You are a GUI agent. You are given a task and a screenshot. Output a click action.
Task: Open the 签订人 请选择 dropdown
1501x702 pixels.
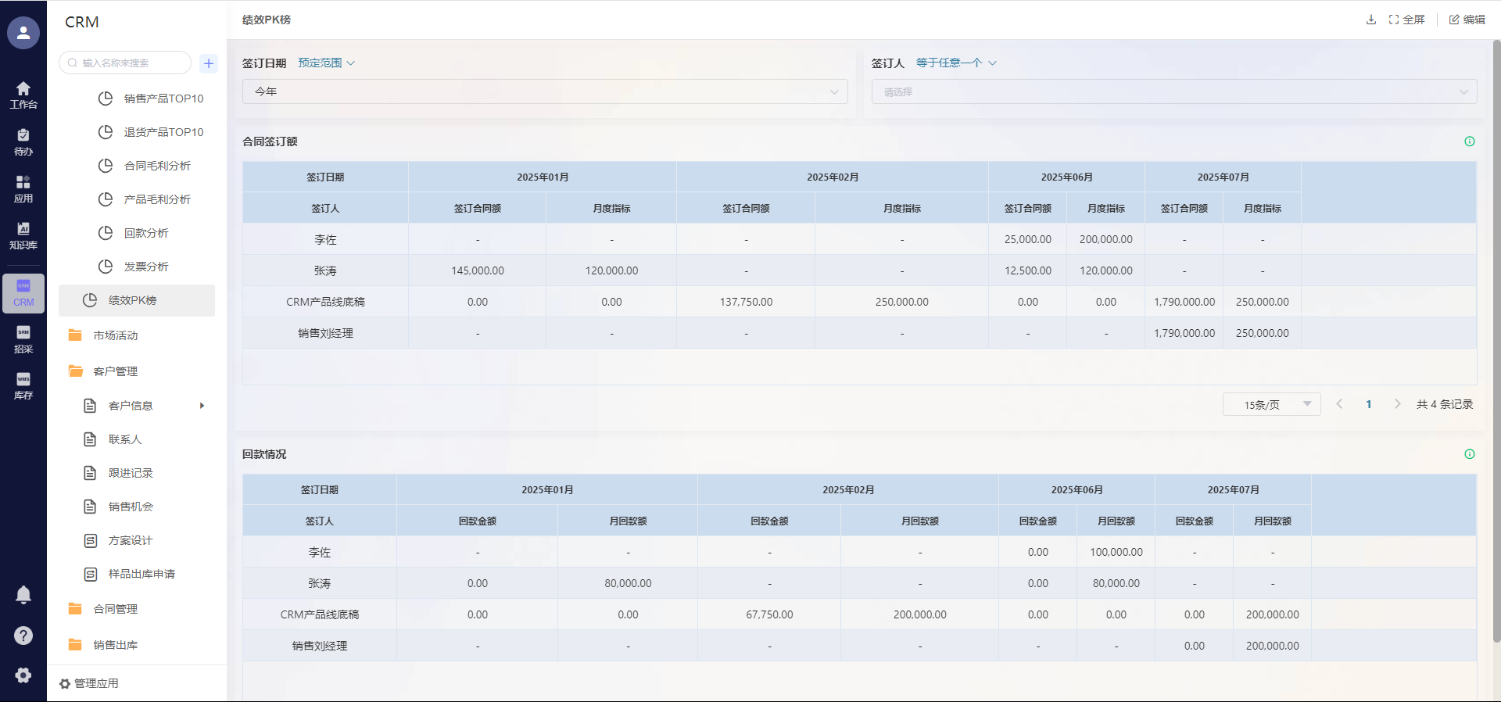pyautogui.click(x=1173, y=91)
